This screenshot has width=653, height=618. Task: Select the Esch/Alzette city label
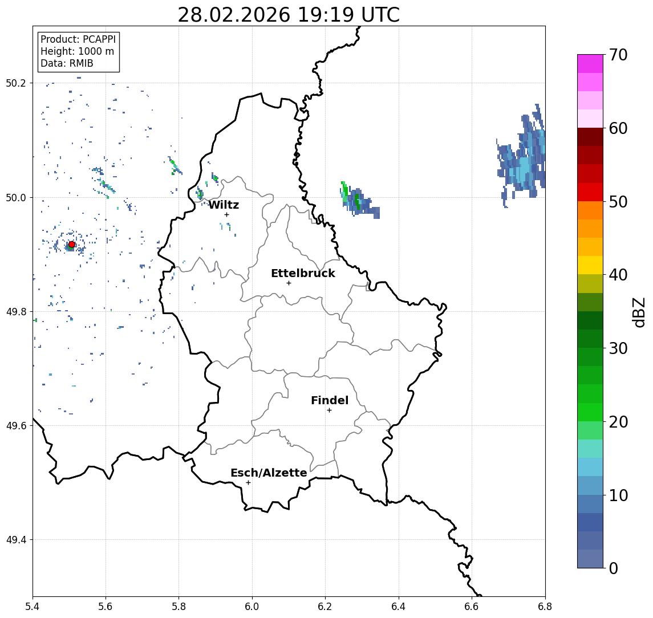point(269,473)
